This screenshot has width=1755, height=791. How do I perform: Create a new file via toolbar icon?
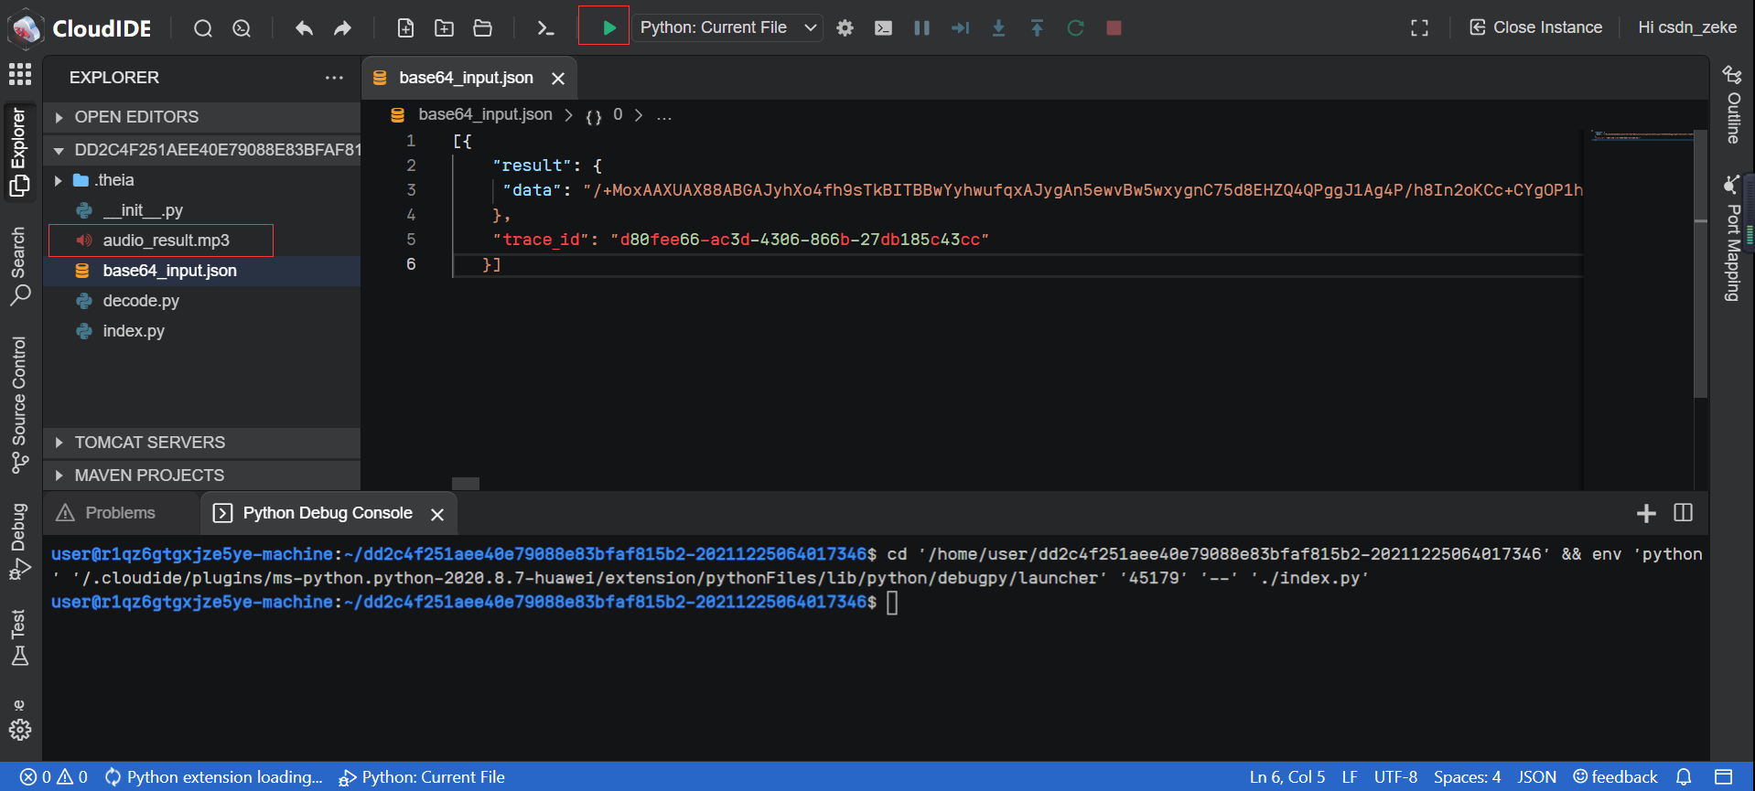point(405,28)
